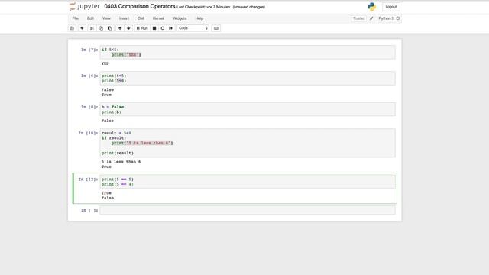Rename notebook title 0403 Comparison Operators

(x=140, y=7)
